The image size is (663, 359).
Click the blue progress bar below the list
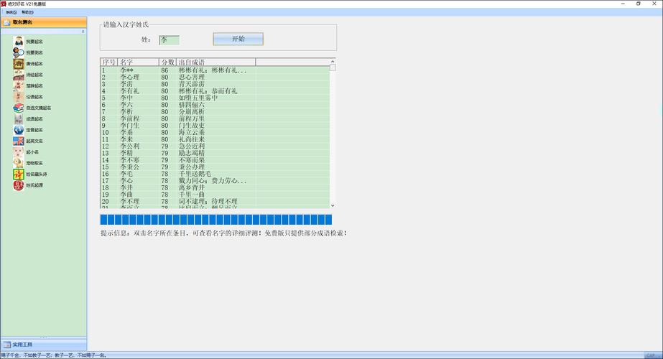(x=215, y=220)
